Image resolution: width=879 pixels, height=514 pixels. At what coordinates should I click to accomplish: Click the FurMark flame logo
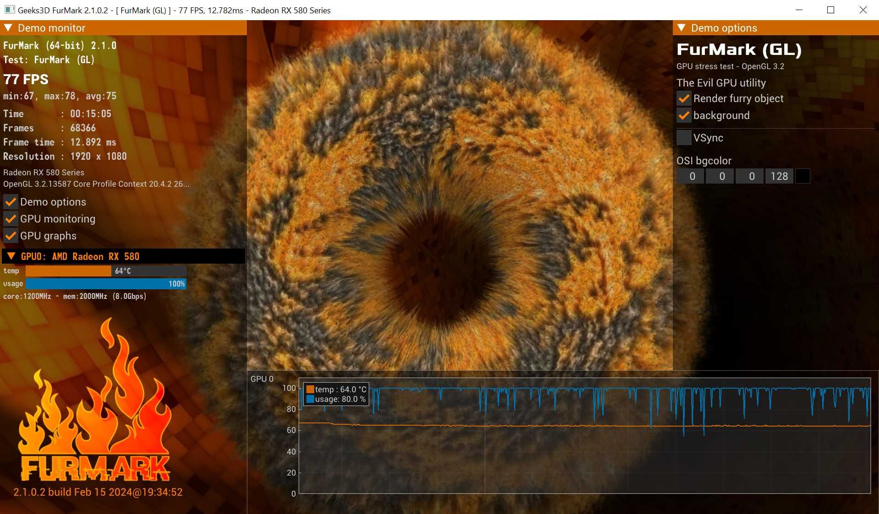tap(95, 399)
